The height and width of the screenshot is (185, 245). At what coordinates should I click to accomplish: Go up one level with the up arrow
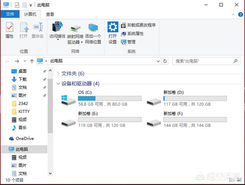coord(32,61)
